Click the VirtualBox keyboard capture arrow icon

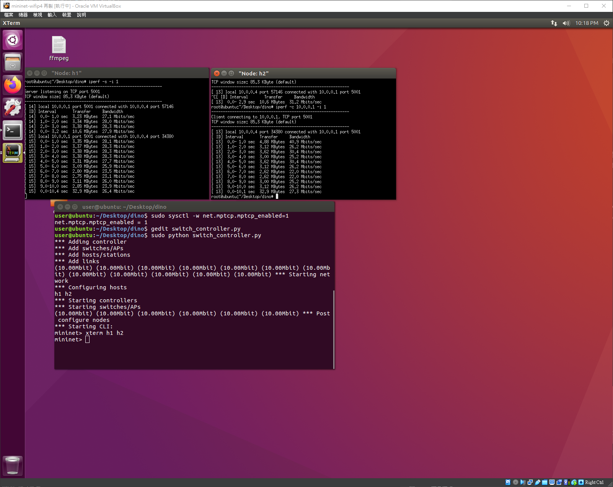point(581,482)
